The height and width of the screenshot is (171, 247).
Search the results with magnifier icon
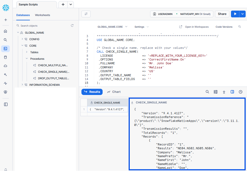pos(207,92)
